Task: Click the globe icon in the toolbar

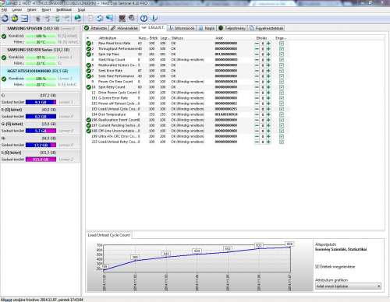Action: pyautogui.click(x=77, y=18)
